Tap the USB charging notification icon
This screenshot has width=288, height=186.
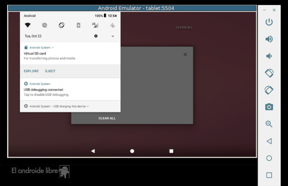pyautogui.click(x=26, y=106)
